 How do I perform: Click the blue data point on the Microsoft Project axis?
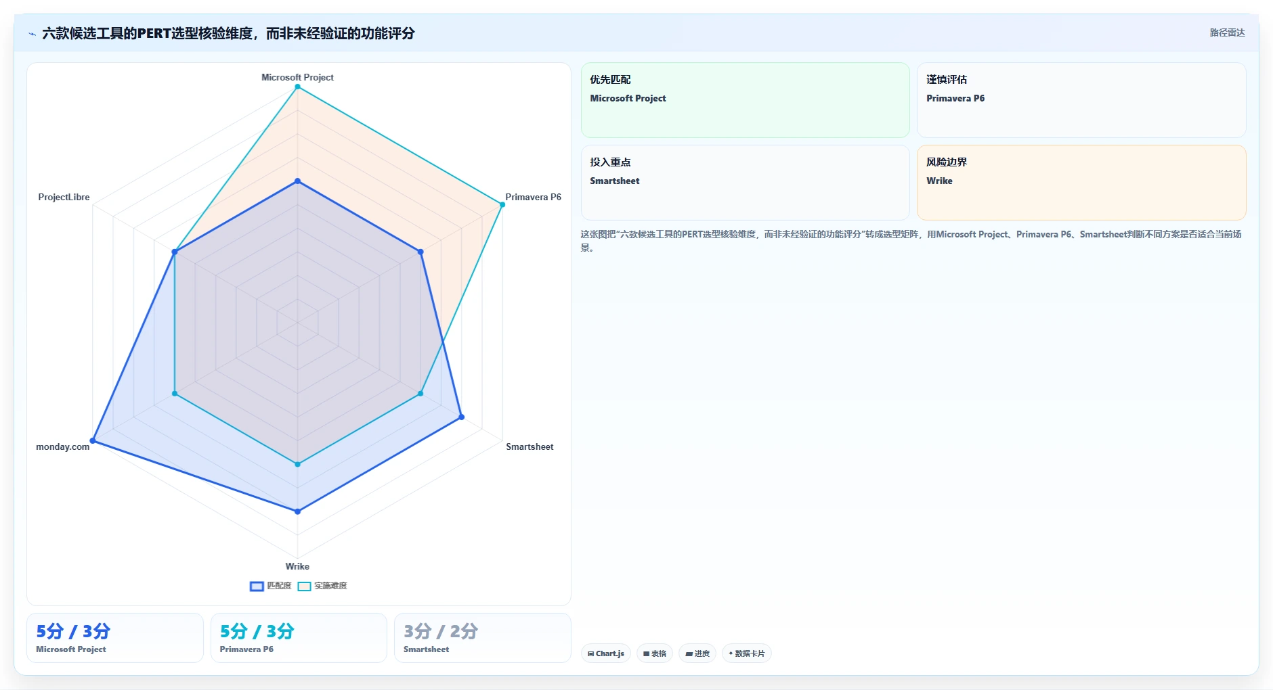(297, 181)
